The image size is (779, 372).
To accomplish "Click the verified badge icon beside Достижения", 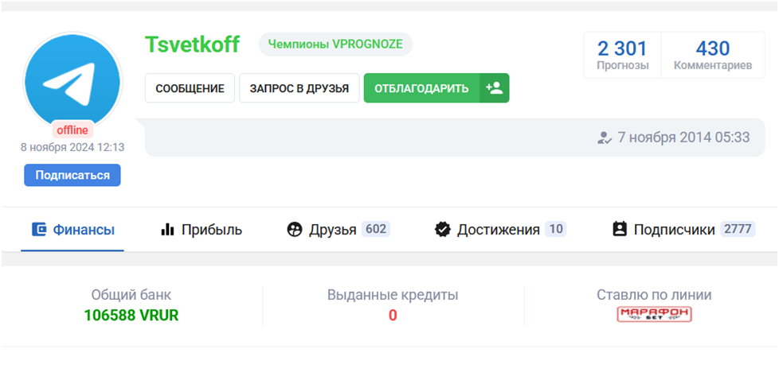I will (442, 230).
